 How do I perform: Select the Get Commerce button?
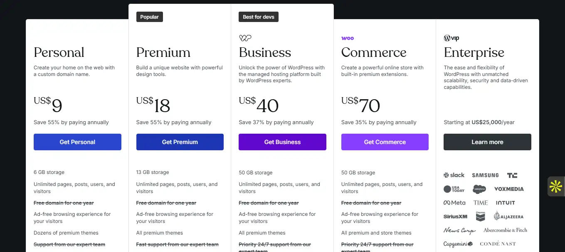tap(385, 142)
